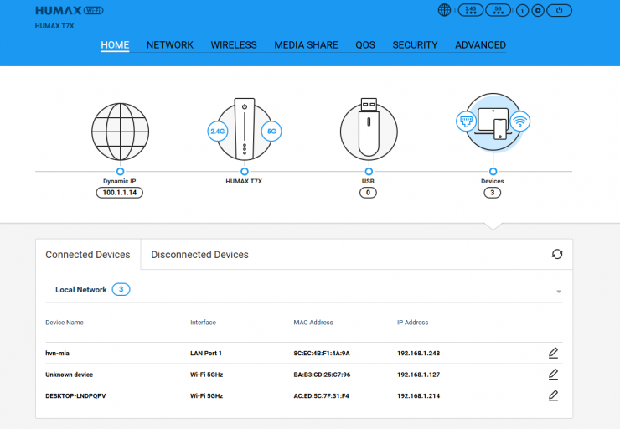
Task: Select the HUMAX T7X router tower icon
Action: 245,129
